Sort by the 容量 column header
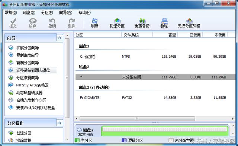The width and height of the screenshot is (238, 146). (x=165, y=35)
